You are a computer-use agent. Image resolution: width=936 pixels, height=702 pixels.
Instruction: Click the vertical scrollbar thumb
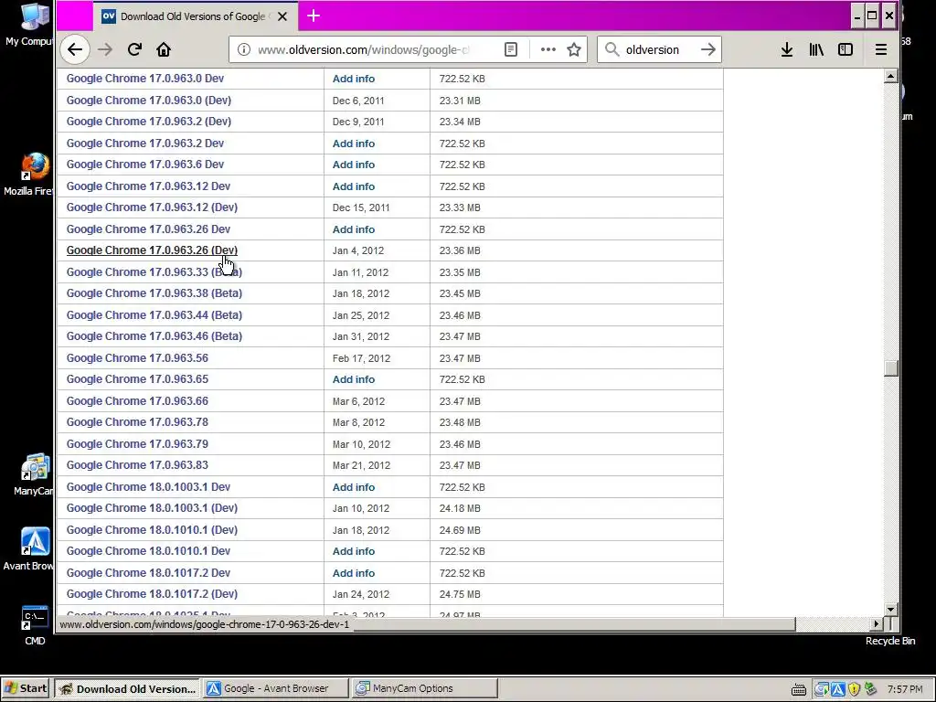click(x=890, y=368)
